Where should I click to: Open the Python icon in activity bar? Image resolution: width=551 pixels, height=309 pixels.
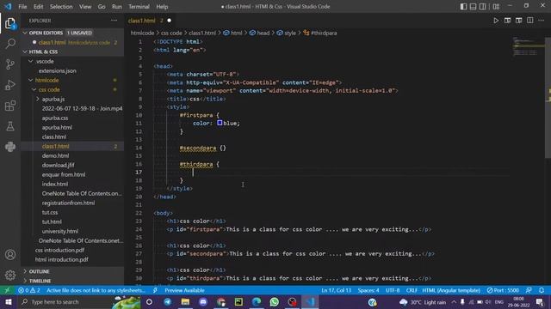coord(10,147)
